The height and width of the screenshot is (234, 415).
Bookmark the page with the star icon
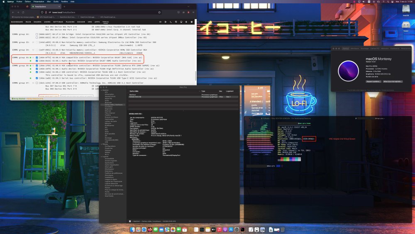(x=159, y=12)
